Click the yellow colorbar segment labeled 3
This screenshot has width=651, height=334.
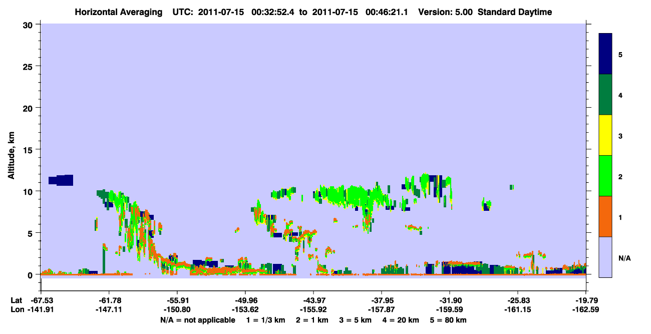[x=605, y=135]
